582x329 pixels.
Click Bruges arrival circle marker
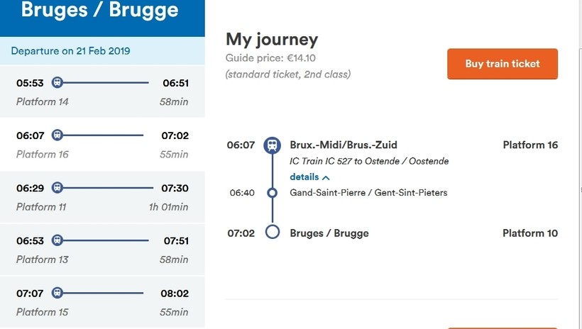coord(272,233)
